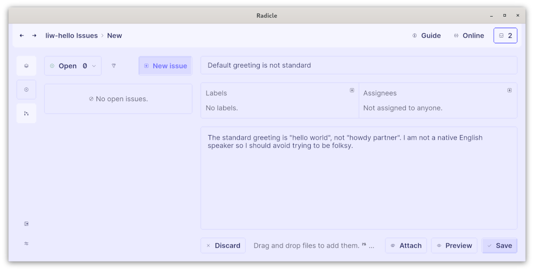Discard the issue draft
The image size is (534, 271).
(223, 245)
